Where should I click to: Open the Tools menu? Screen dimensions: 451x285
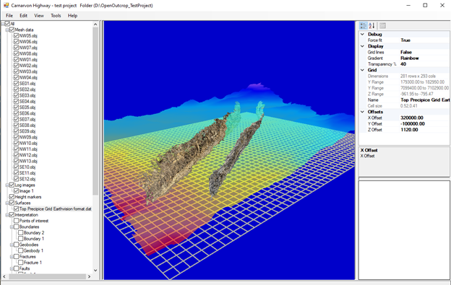[56, 15]
